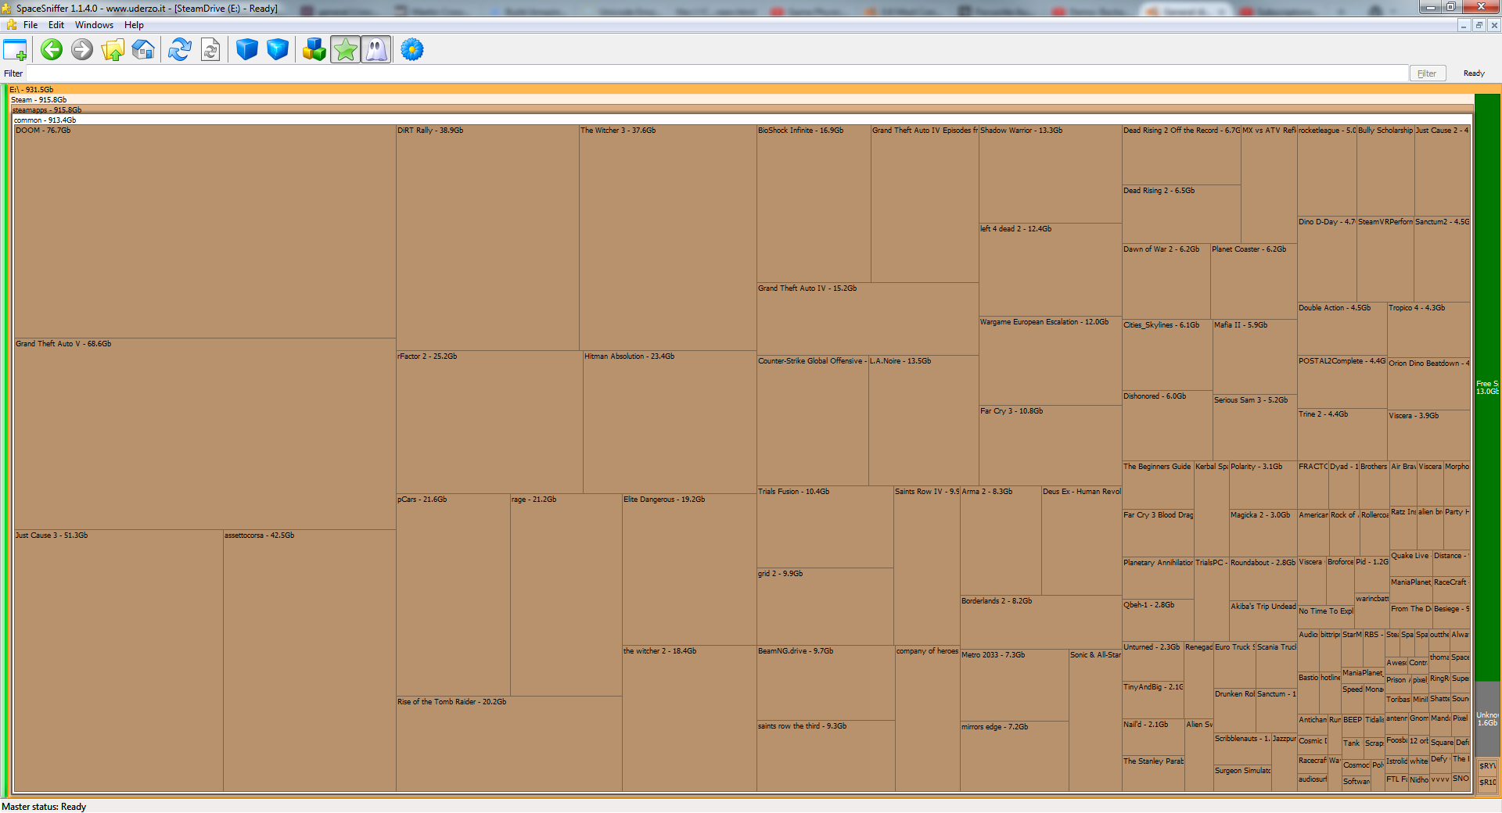1502x813 pixels.
Task: Toggle file classes style colored cubes
Action: click(314, 50)
